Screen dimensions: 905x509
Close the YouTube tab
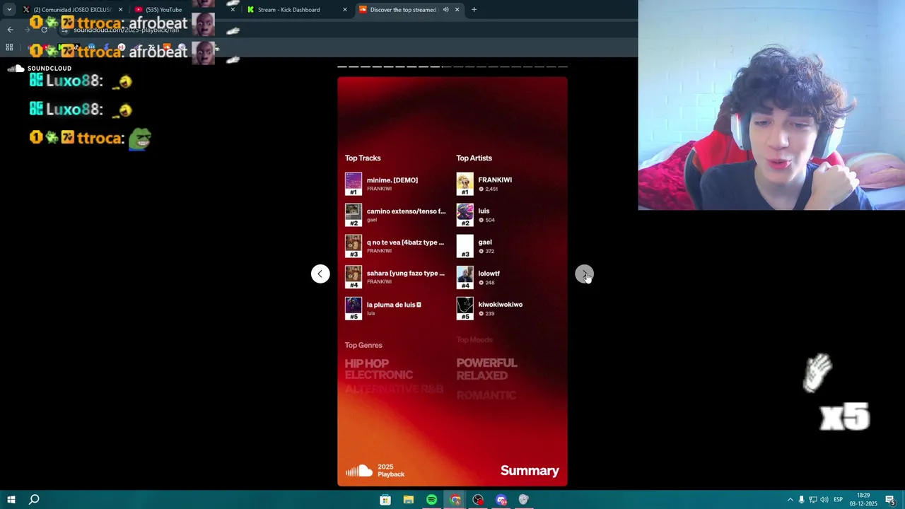tap(233, 10)
